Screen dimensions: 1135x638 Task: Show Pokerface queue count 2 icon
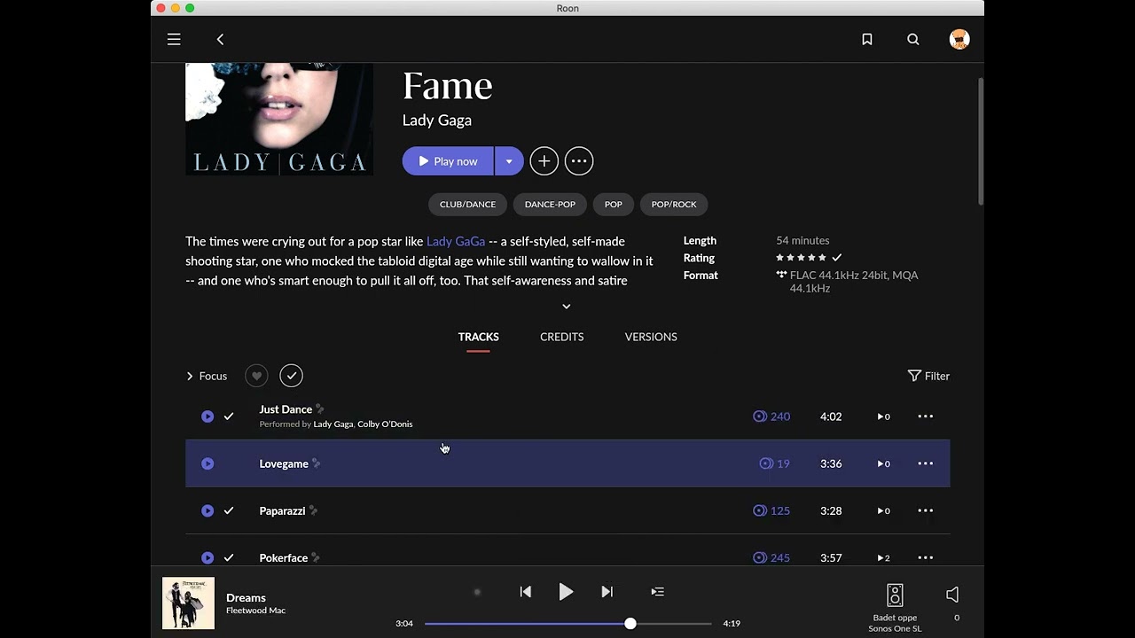point(883,557)
